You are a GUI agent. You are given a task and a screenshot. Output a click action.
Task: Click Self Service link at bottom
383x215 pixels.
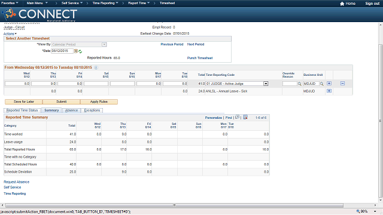click(12, 188)
